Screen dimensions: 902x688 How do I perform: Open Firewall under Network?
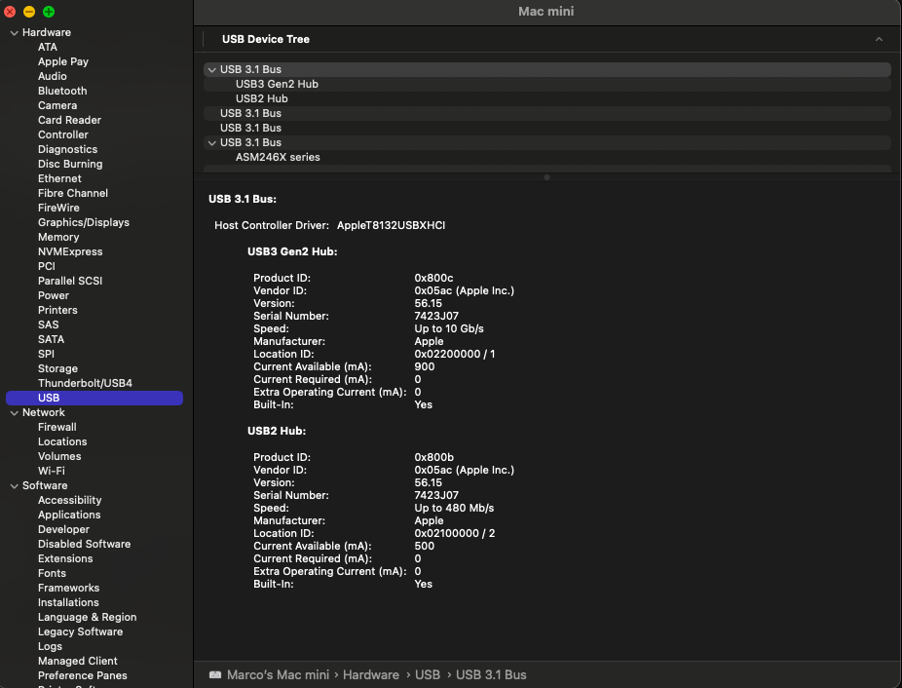pyautogui.click(x=56, y=427)
